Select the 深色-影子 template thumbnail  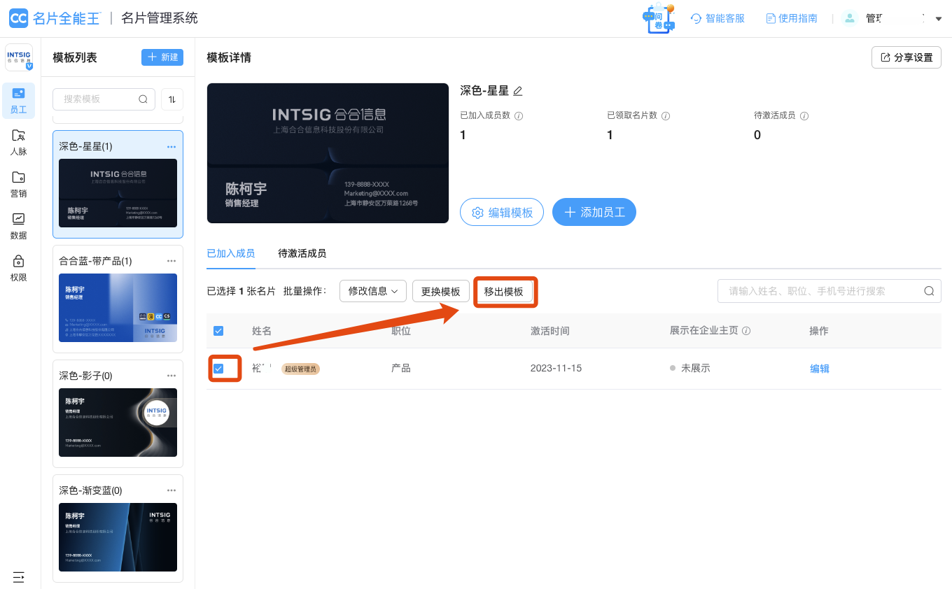(x=118, y=423)
